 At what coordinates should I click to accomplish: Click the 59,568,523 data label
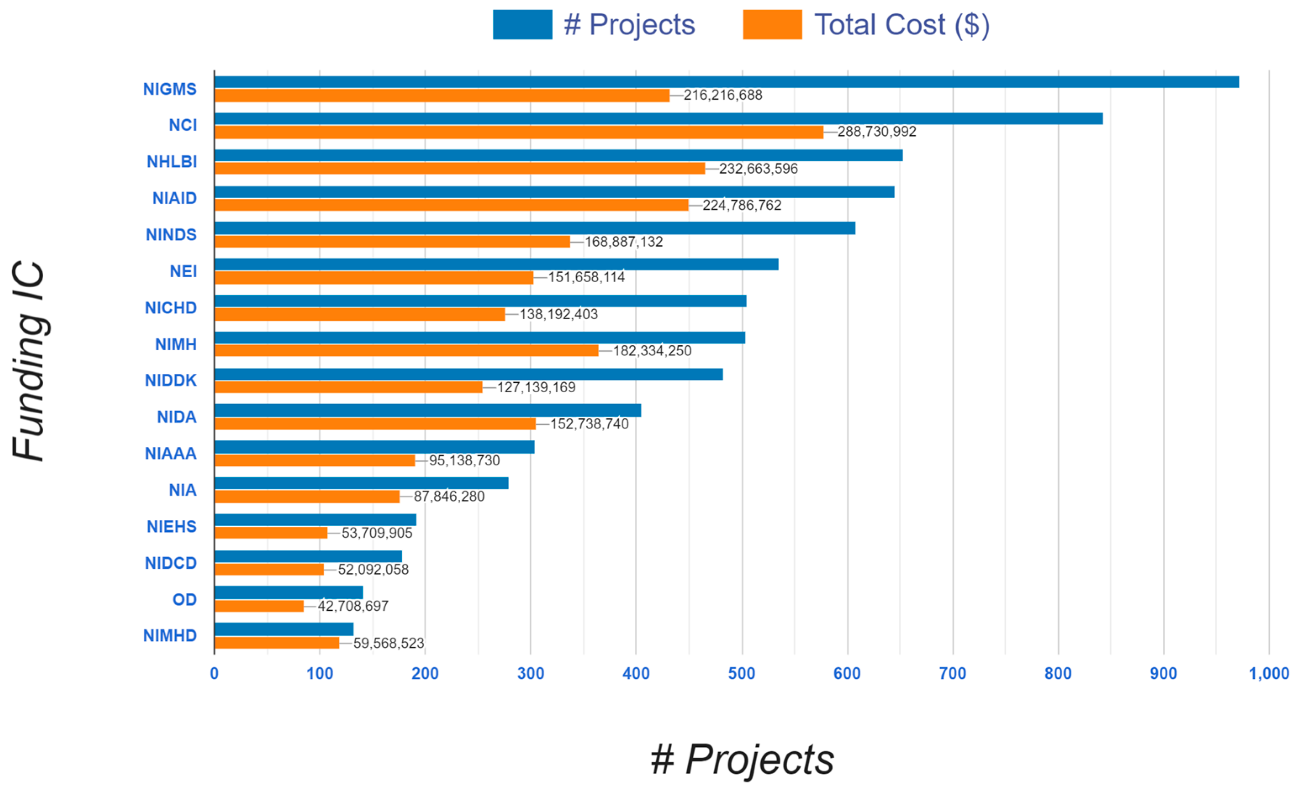(388, 643)
